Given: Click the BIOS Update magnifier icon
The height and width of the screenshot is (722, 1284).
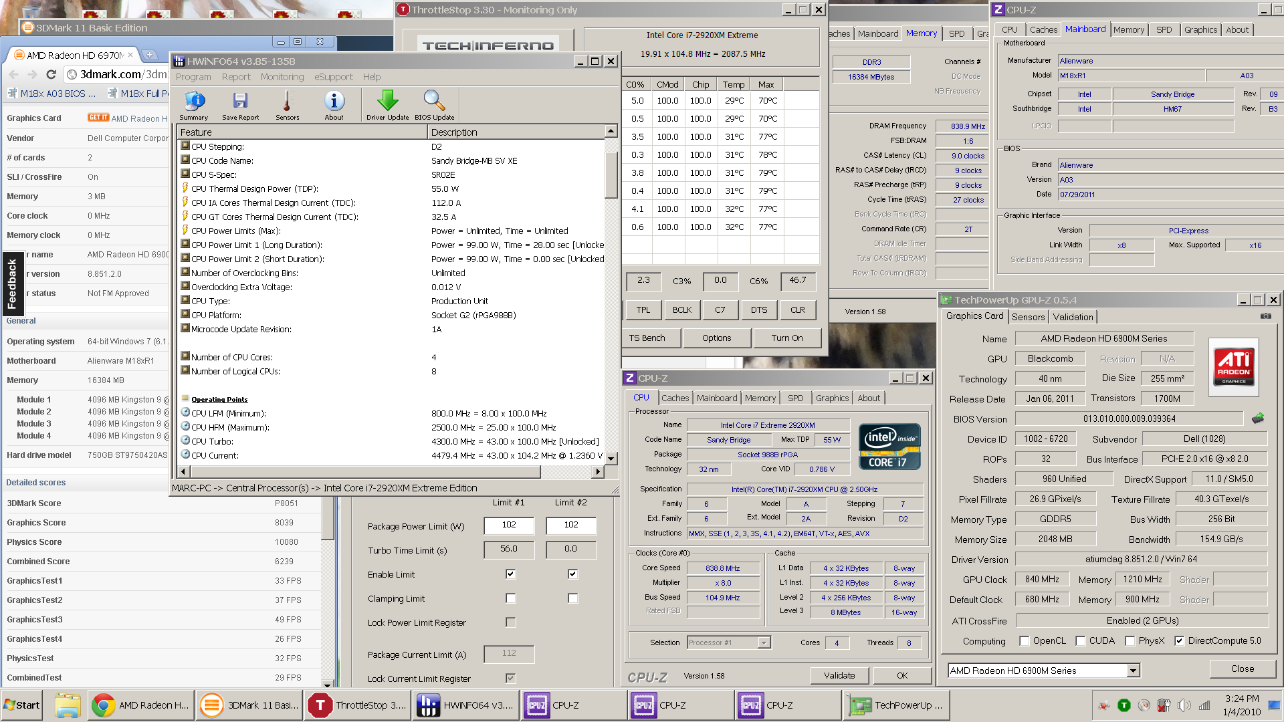Looking at the screenshot, I should pyautogui.click(x=434, y=105).
